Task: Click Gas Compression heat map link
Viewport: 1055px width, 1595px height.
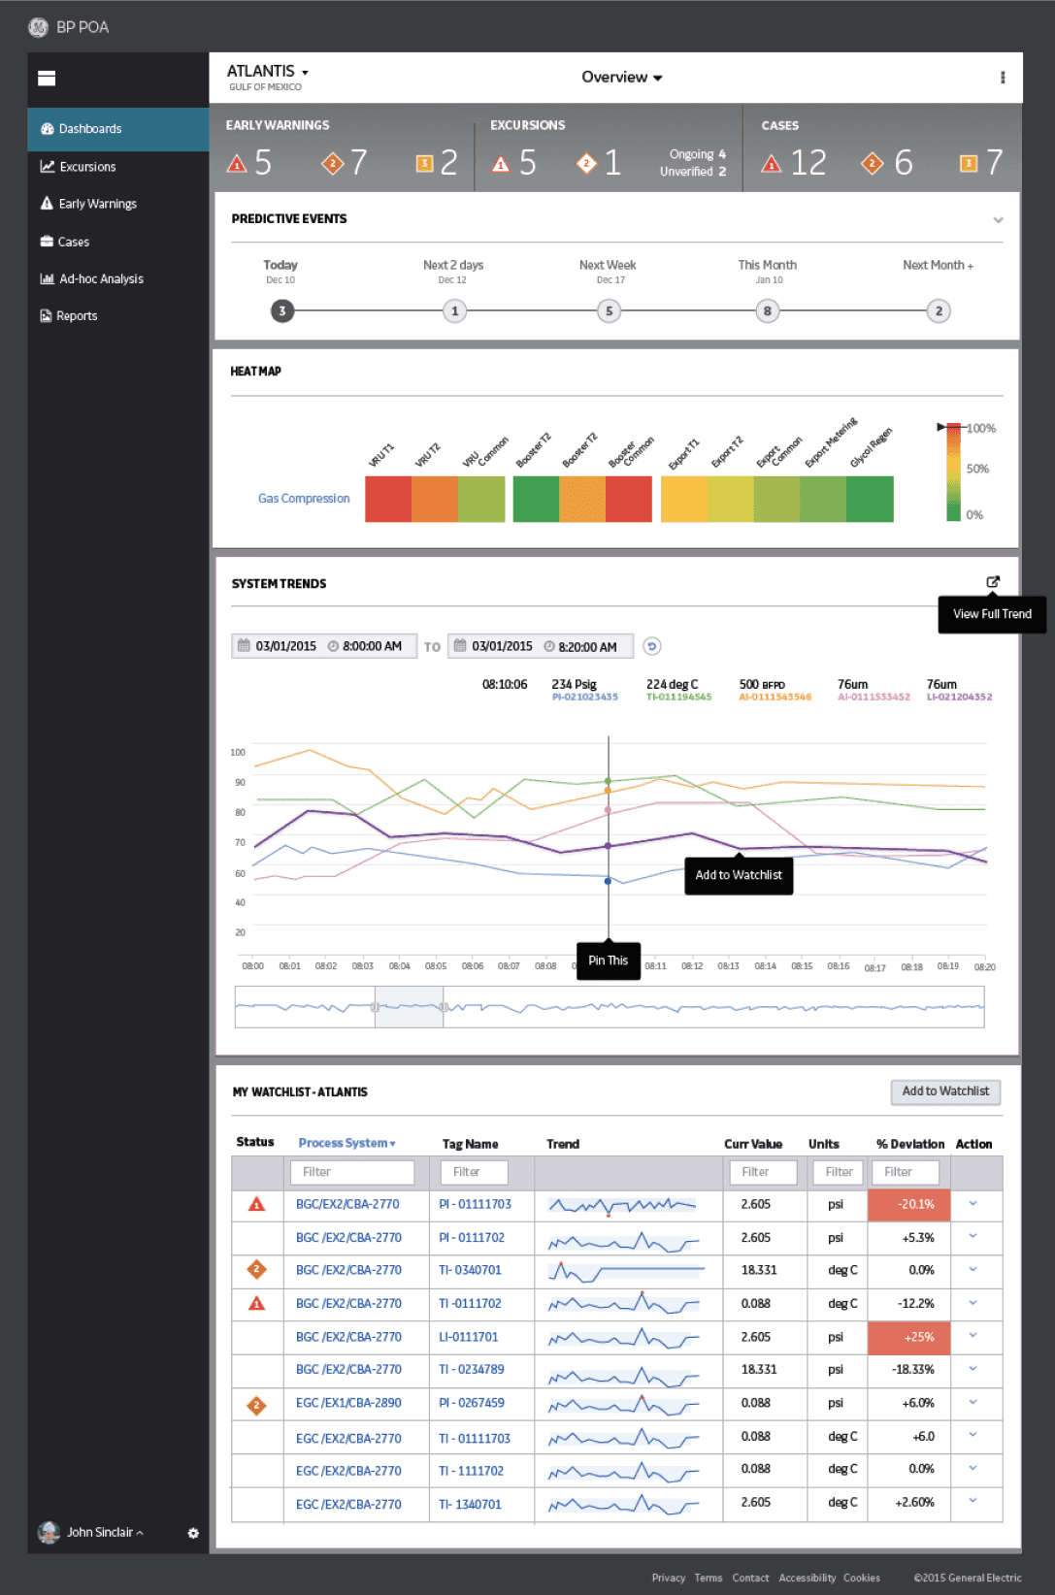Action: [304, 499]
